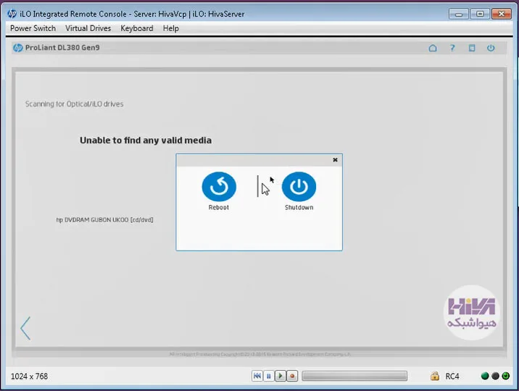Click the system log page icon
This screenshot has height=391, width=519.
[472, 49]
